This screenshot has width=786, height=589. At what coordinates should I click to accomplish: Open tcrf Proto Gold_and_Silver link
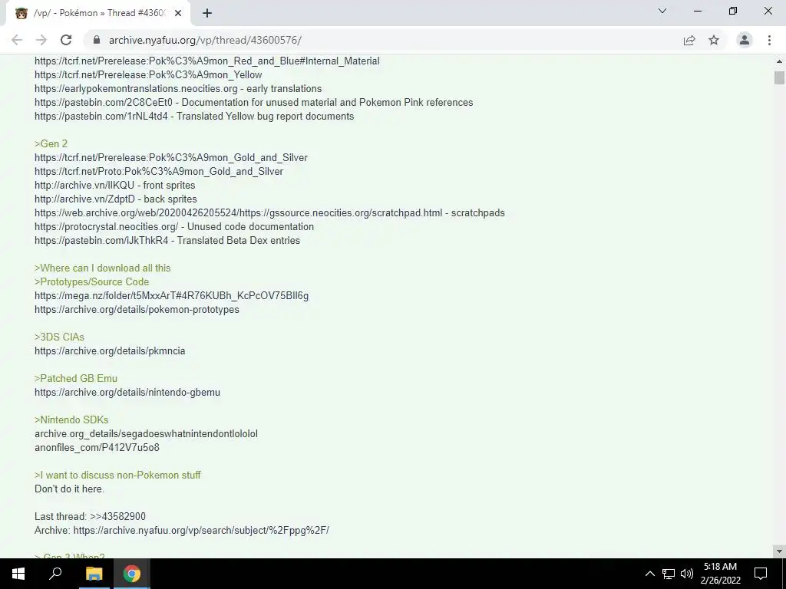pyautogui.click(x=159, y=171)
